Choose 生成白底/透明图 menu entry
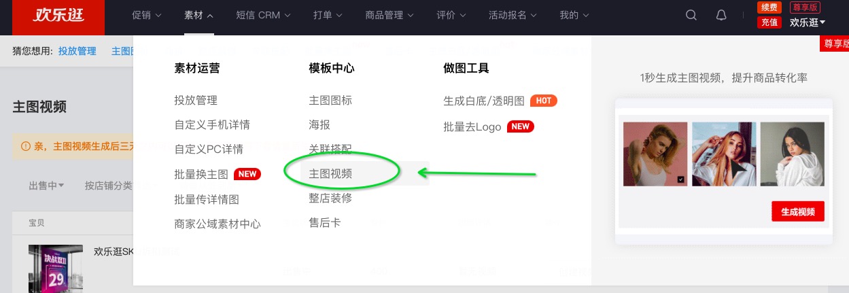Viewport: 849px width, 293px height. (484, 101)
